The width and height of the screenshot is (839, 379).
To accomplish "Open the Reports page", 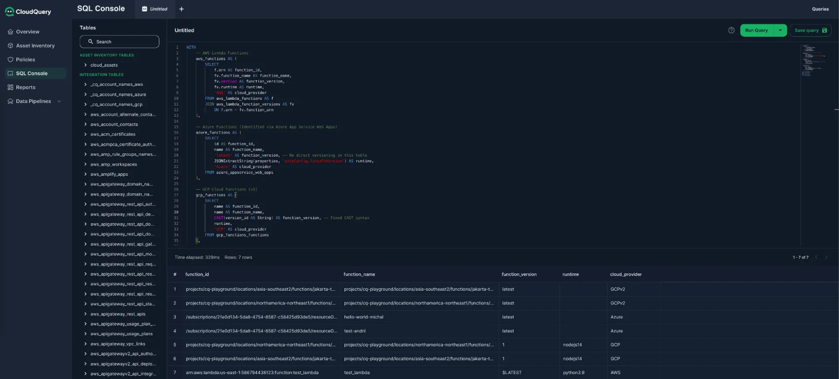I will coord(25,87).
